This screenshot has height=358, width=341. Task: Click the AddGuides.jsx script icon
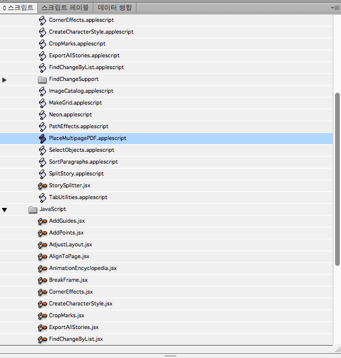(x=43, y=222)
